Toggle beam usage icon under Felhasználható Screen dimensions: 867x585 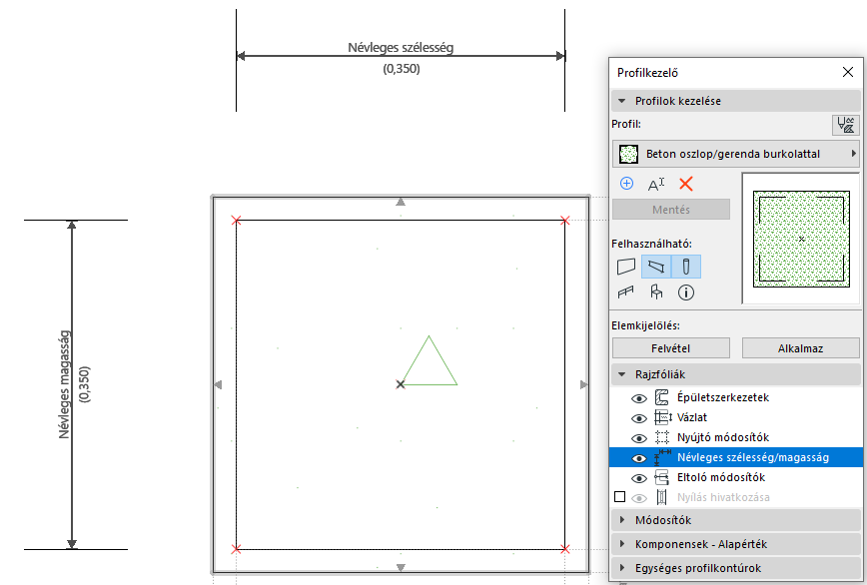tap(656, 267)
